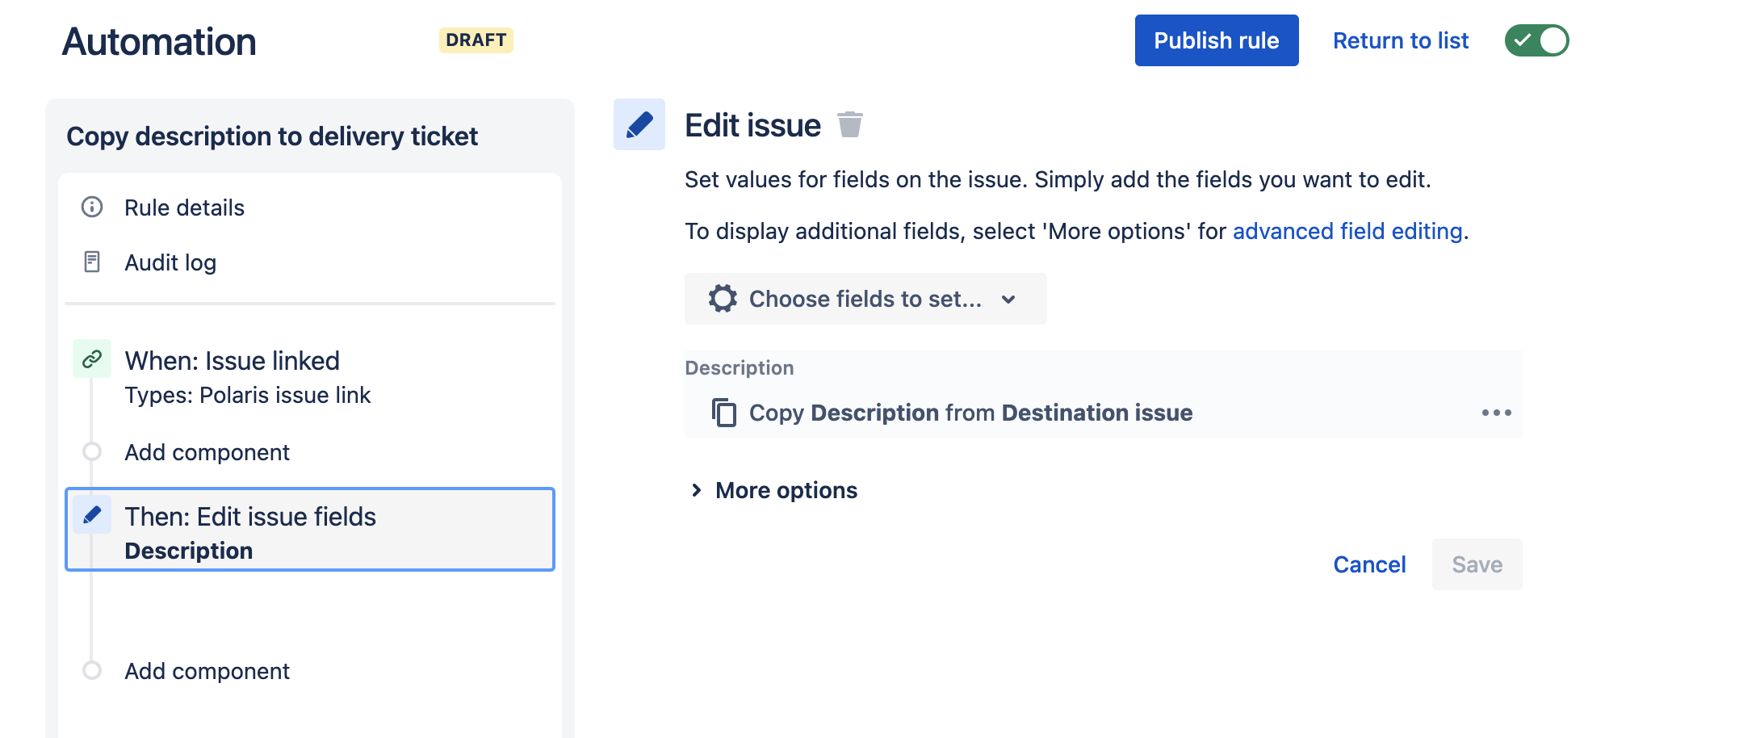Click the lower Add component circle node
Image resolution: width=1760 pixels, height=738 pixels.
pos(91,670)
